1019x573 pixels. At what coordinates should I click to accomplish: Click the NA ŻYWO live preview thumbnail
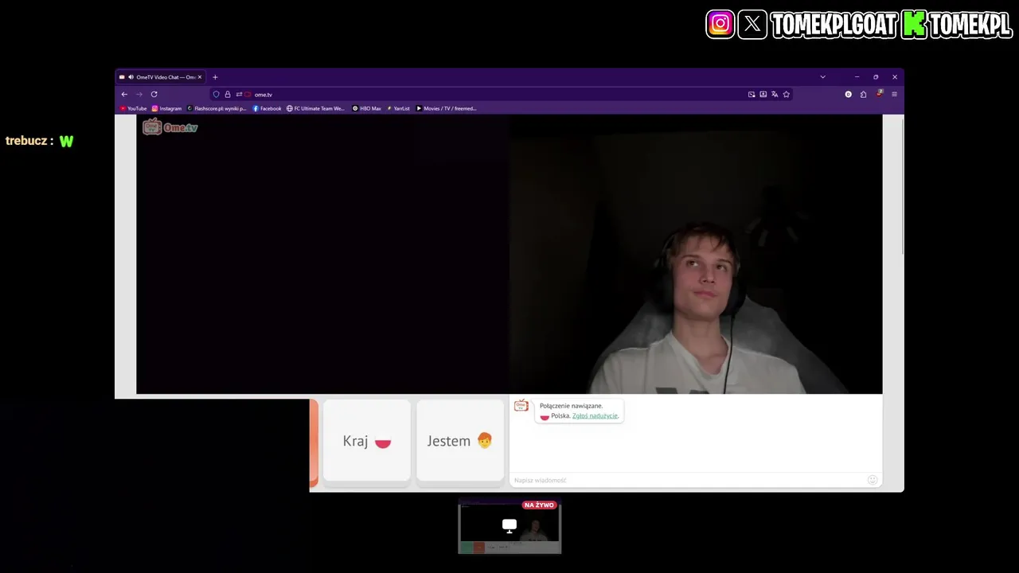(x=509, y=526)
